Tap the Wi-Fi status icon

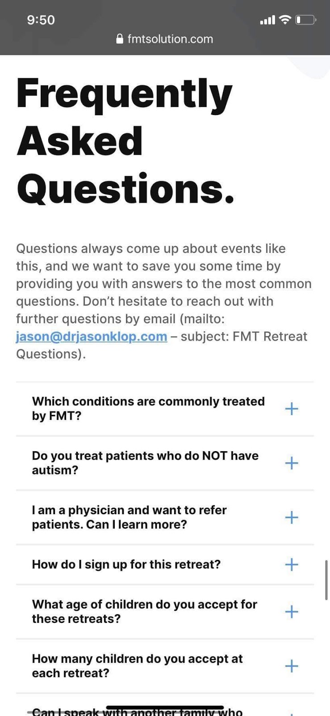(284, 20)
